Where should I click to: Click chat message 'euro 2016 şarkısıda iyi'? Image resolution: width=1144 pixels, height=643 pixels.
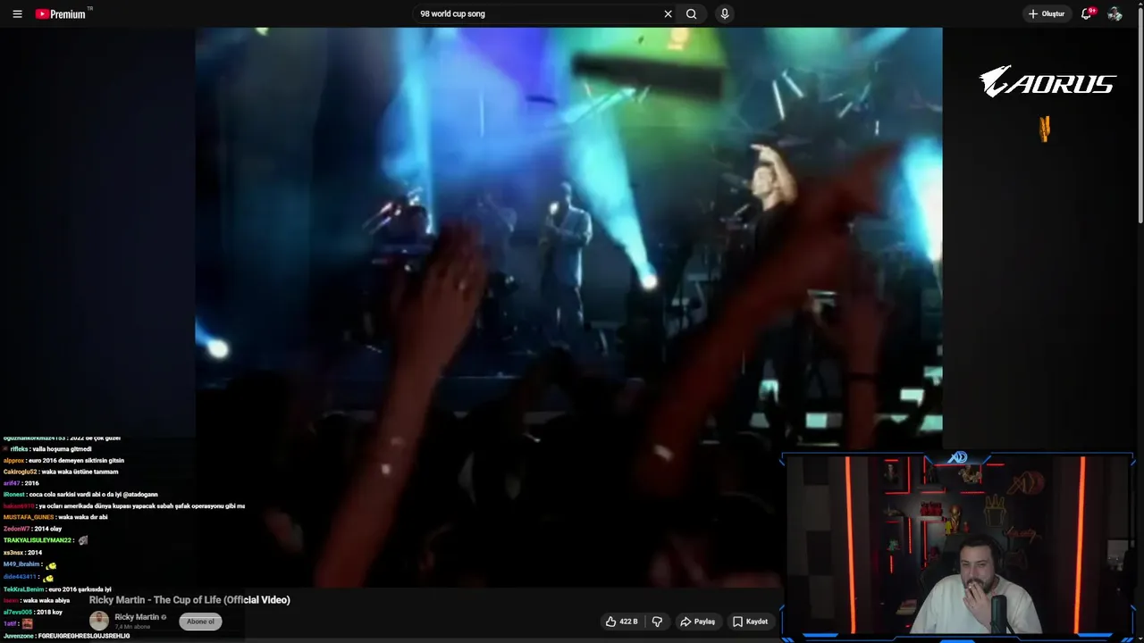tap(80, 589)
